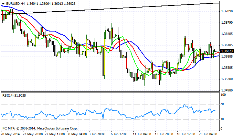Select the OHLC values 1.36041 1.36064 1.36012 1.36023
The width and height of the screenshot is (234, 137).
click(51, 3)
